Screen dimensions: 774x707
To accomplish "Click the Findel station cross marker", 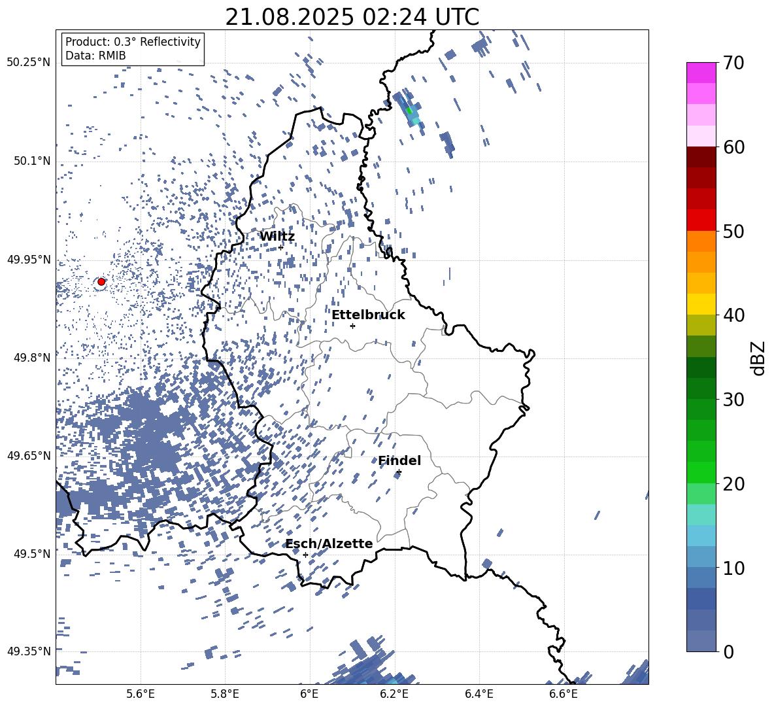I will [x=399, y=472].
